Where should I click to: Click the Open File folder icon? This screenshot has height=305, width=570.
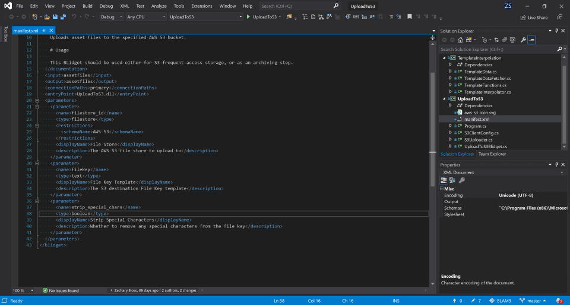pyautogui.click(x=47, y=17)
